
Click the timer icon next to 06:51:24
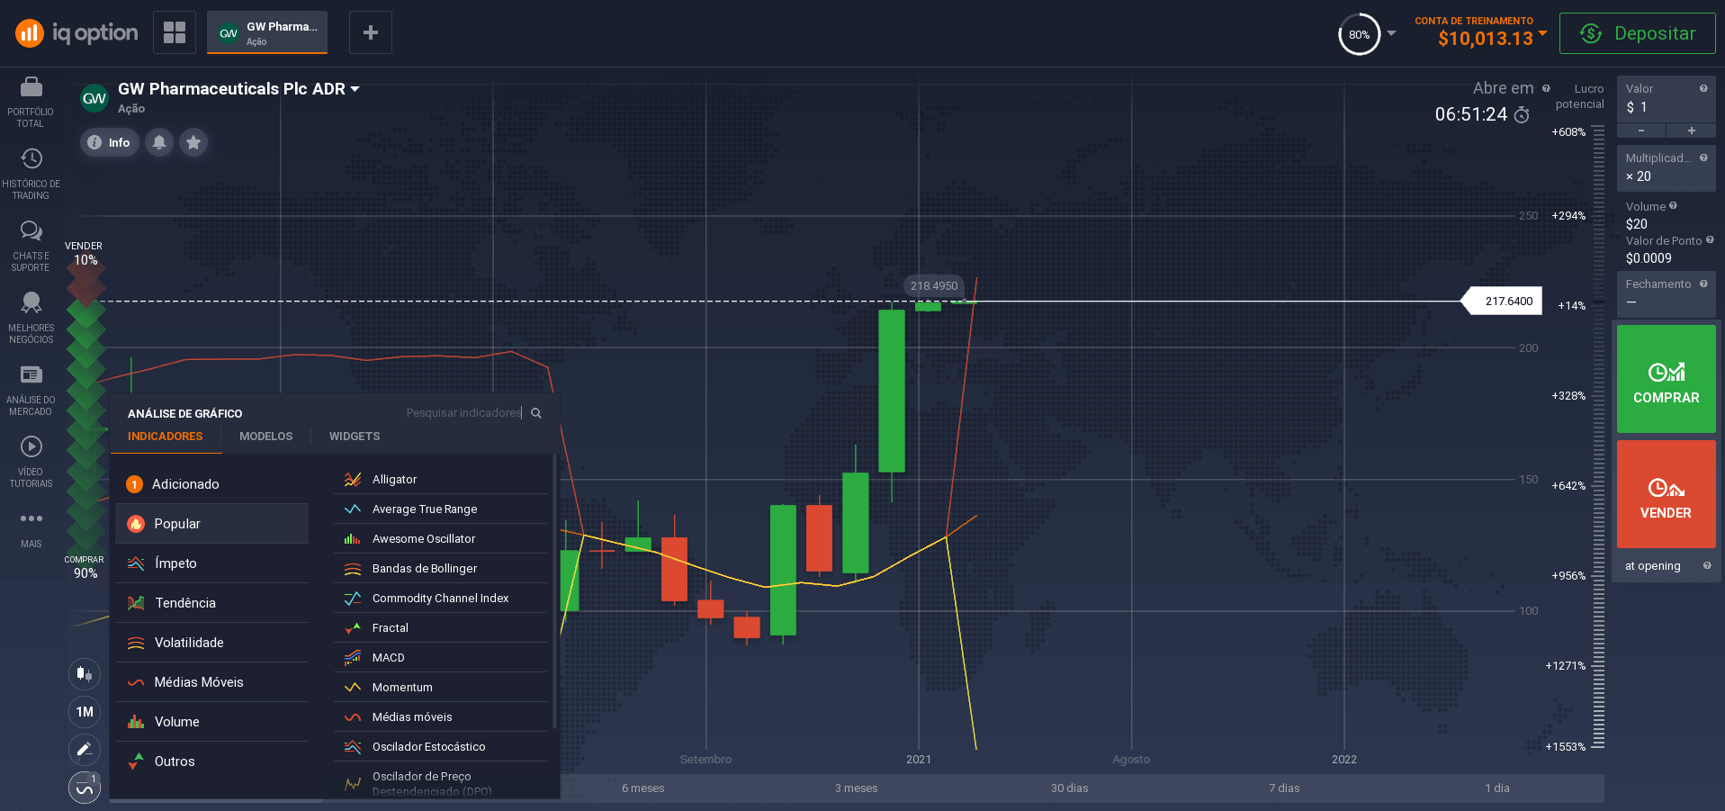click(1522, 114)
